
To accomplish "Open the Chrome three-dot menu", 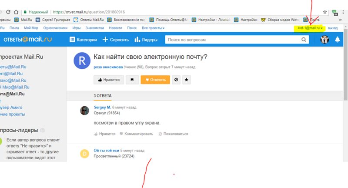I will (343, 12).
